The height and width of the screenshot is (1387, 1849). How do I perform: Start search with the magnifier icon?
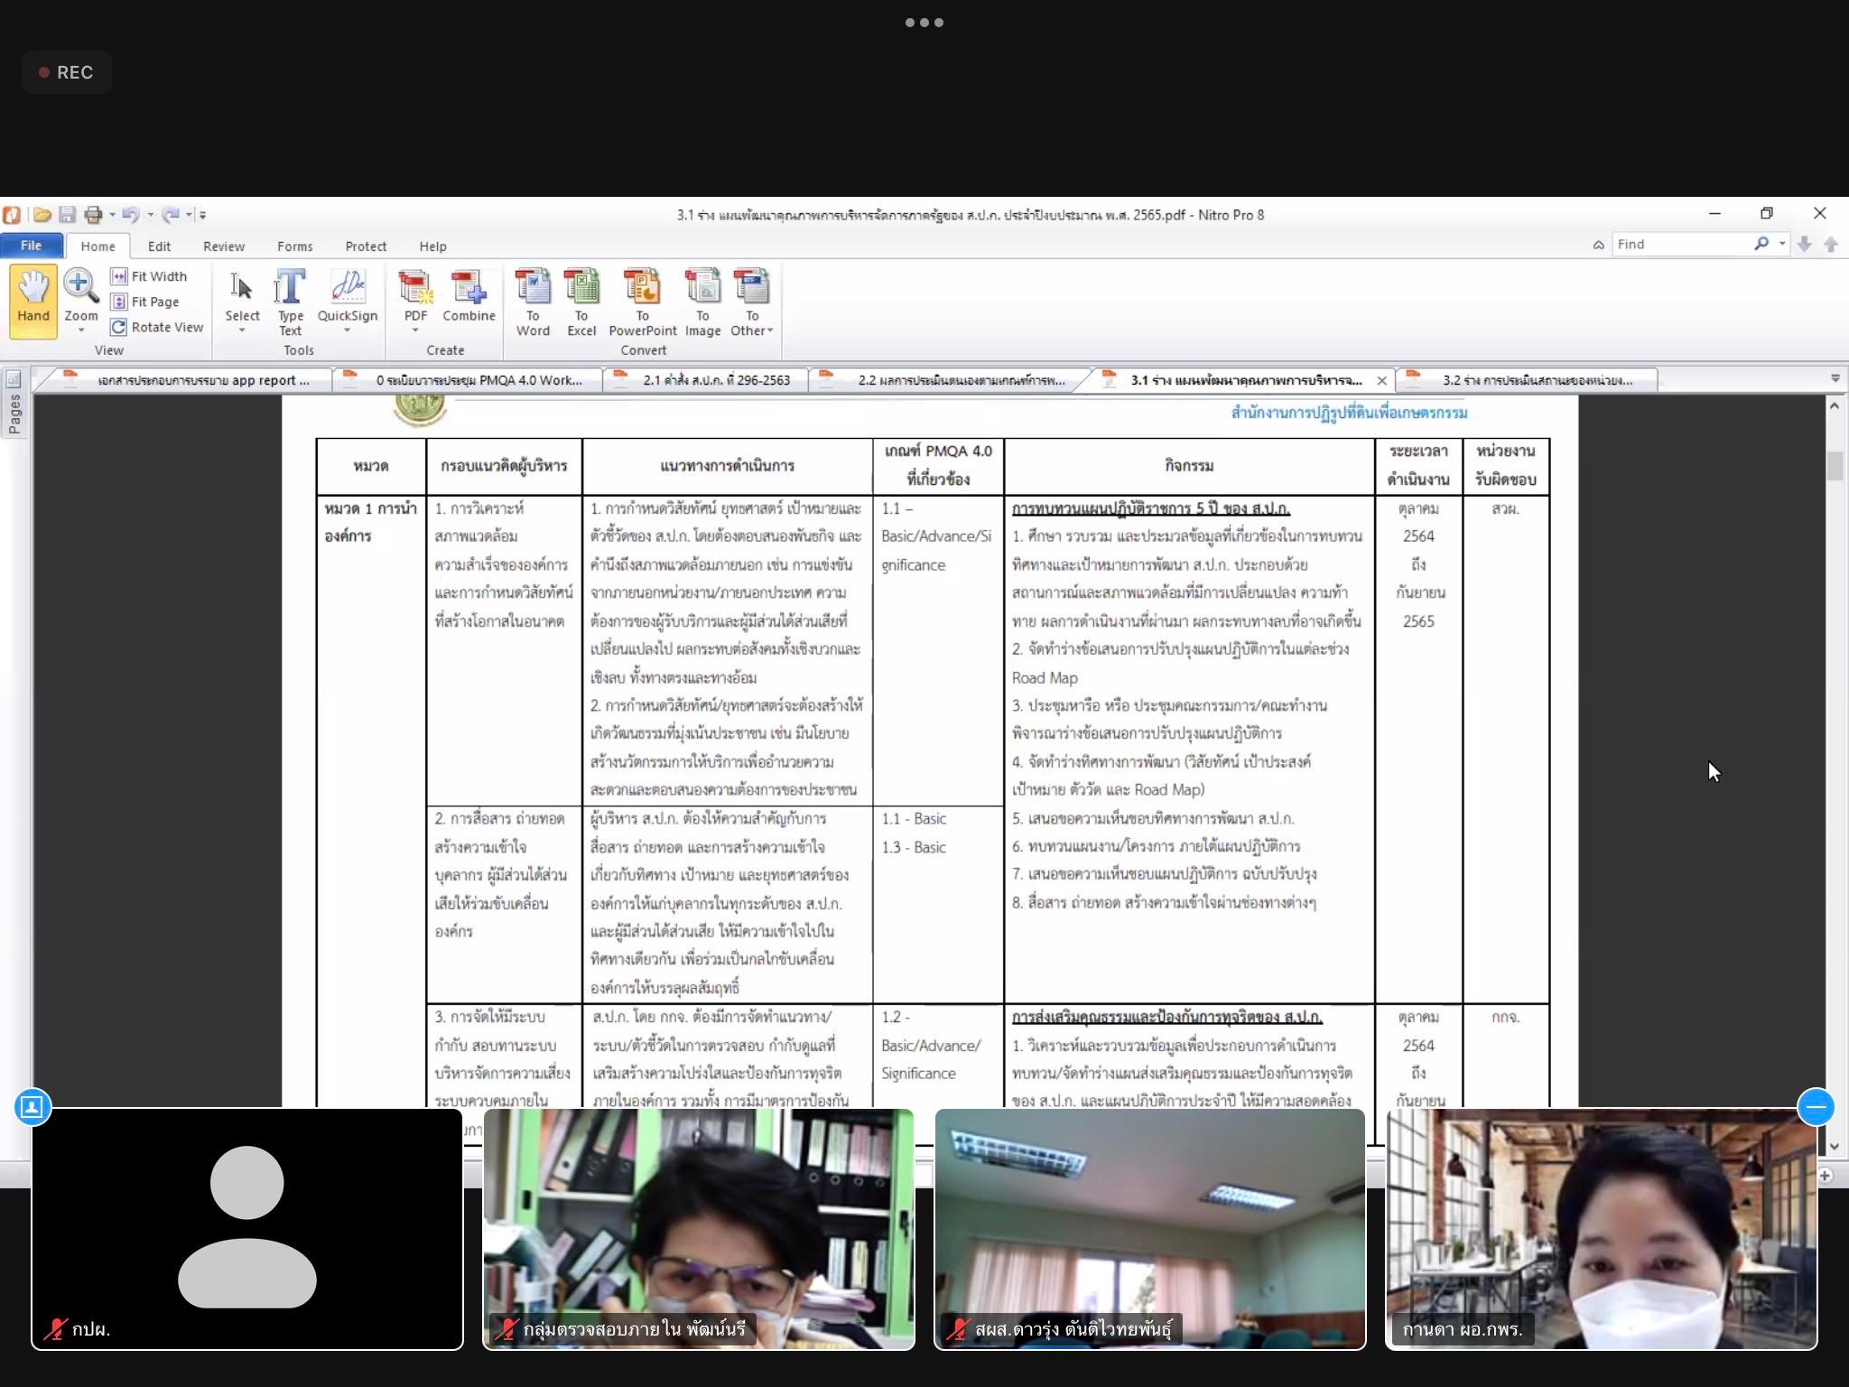tap(1761, 244)
